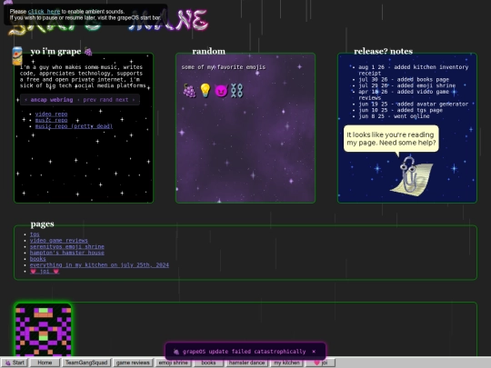Image resolution: width=491 pixels, height=368 pixels.
Task: Open books from the start bar
Action: coord(208,363)
